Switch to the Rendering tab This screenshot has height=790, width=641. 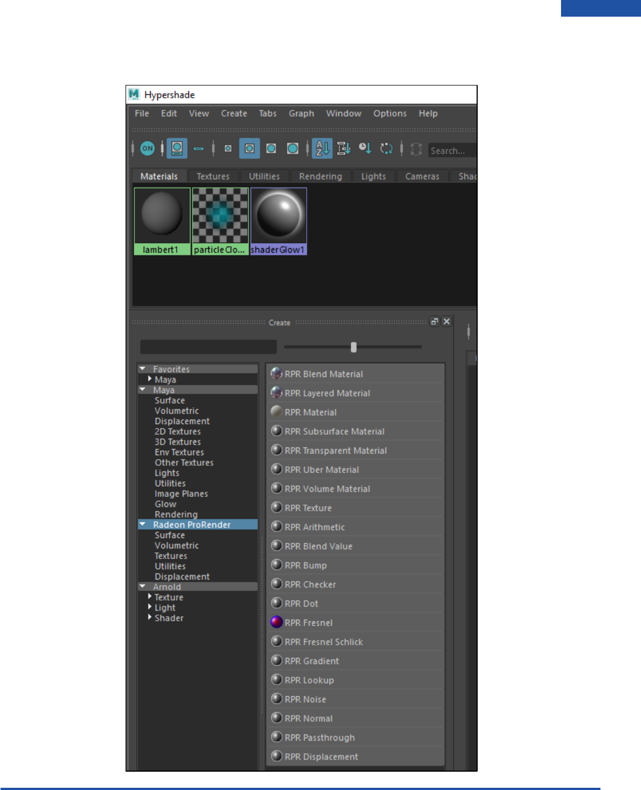(x=320, y=176)
